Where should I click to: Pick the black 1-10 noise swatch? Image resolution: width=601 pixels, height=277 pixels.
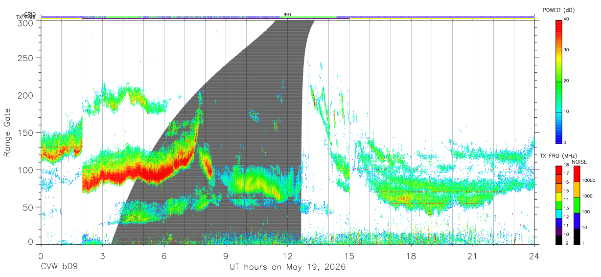click(x=576, y=235)
